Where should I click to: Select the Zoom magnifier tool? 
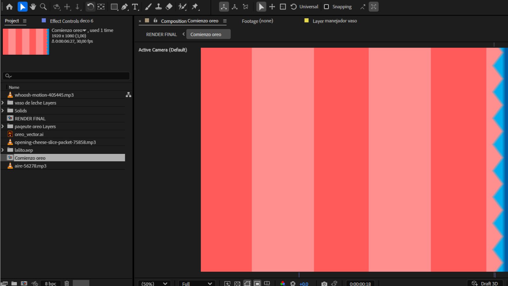click(x=43, y=7)
